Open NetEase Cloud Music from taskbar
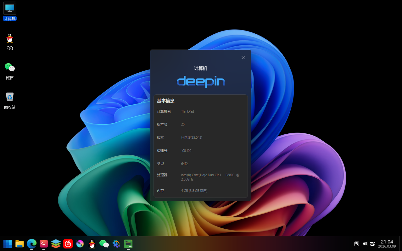 [x=68, y=244]
